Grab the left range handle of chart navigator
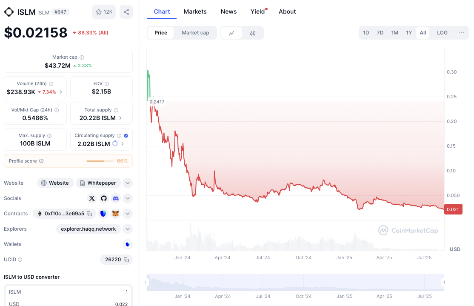The image size is (474, 306). point(146,283)
